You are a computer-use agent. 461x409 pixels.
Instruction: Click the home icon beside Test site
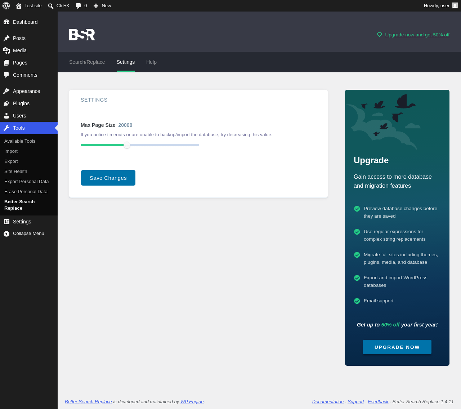19,6
